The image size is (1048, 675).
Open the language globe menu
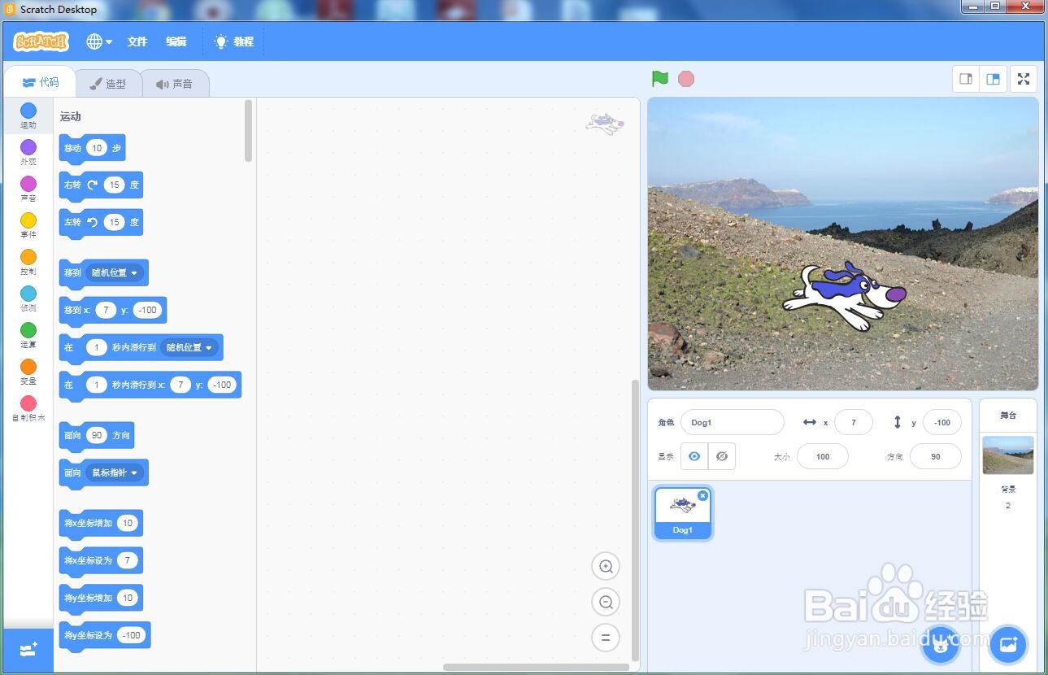99,41
